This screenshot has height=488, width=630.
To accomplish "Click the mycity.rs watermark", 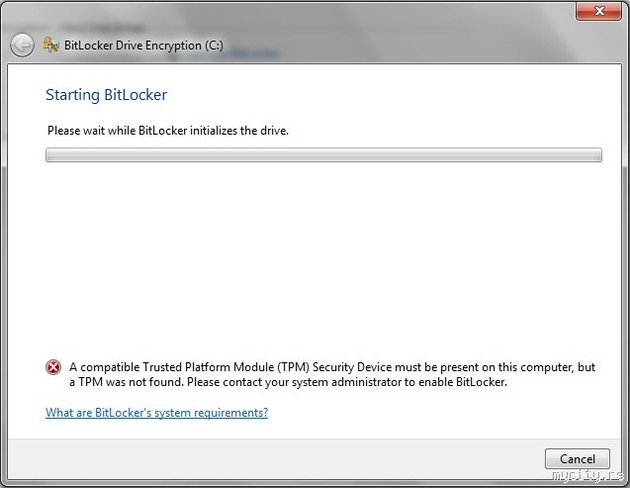I will (x=591, y=478).
